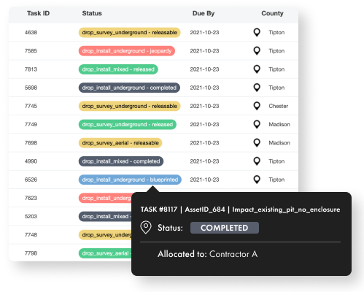
Task: Click the COMPLETED status label in popup
Action: 225,228
